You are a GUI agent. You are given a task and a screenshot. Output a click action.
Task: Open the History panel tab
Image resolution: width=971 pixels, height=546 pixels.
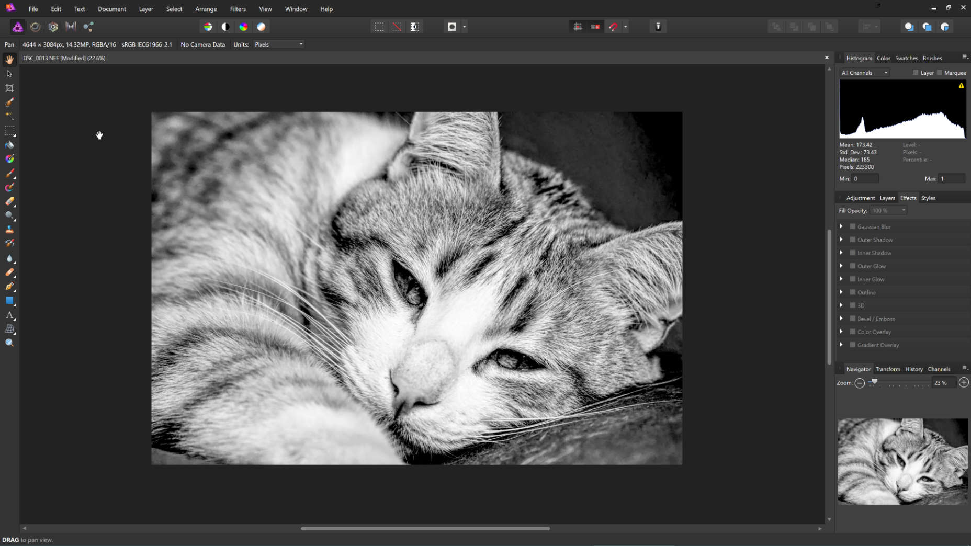point(914,369)
